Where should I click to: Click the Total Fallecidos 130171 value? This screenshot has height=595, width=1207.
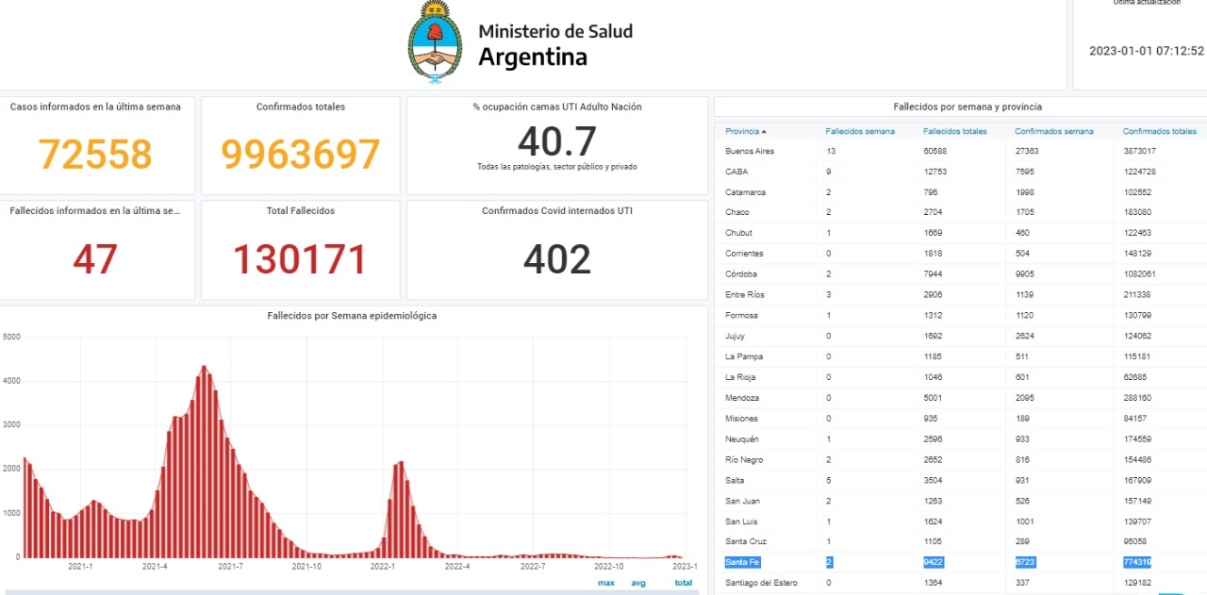(x=300, y=259)
